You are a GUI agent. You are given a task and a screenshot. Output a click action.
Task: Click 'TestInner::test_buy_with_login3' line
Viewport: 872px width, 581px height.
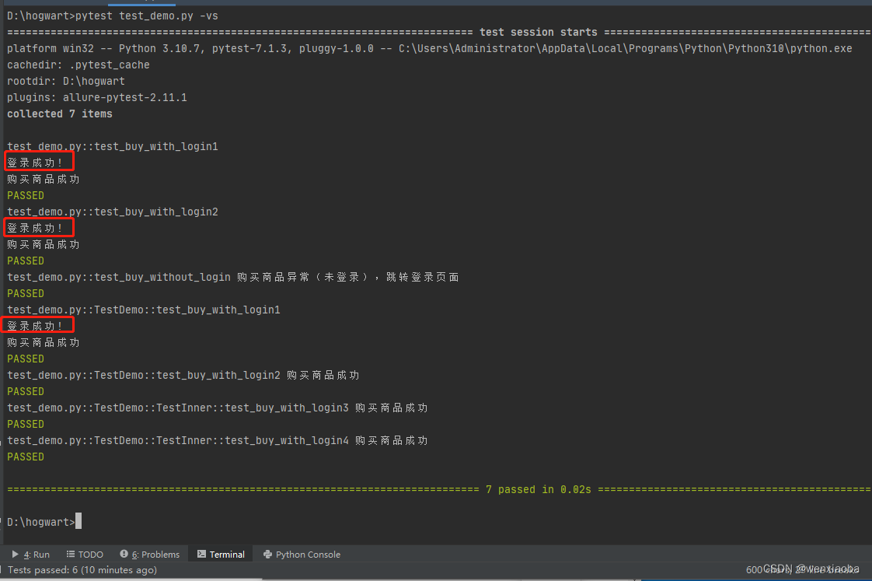pos(218,408)
